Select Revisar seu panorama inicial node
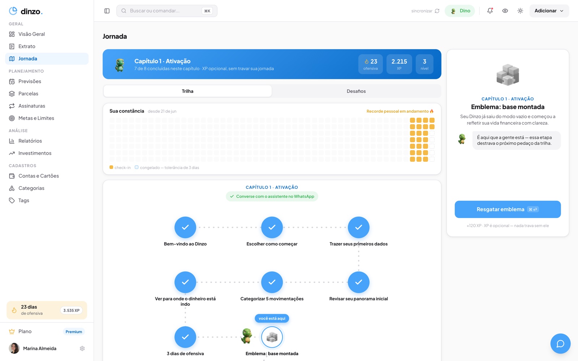The height and width of the screenshot is (361, 578). tap(359, 282)
